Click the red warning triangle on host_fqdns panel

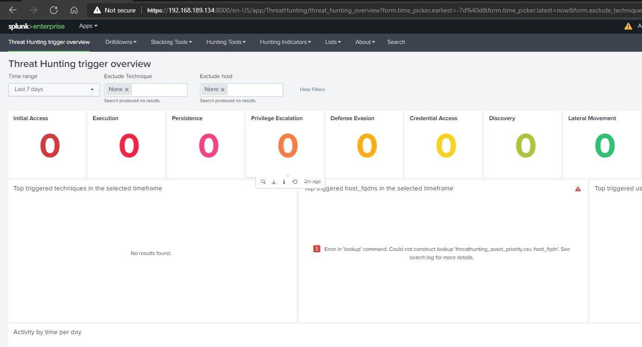coord(578,189)
